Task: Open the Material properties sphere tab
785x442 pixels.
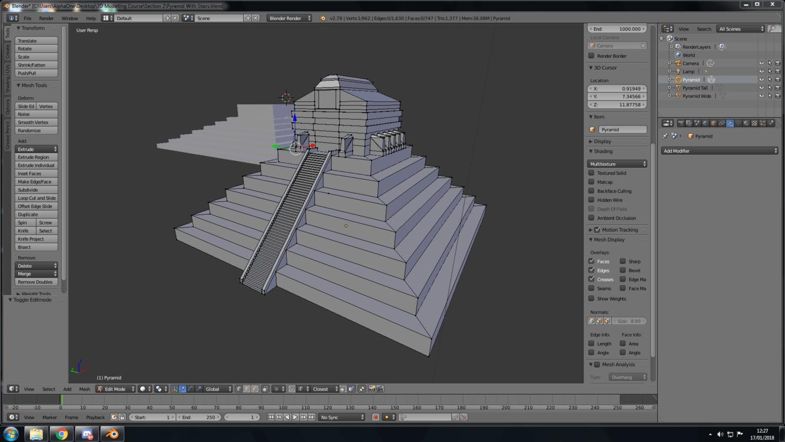Action: 746,123
